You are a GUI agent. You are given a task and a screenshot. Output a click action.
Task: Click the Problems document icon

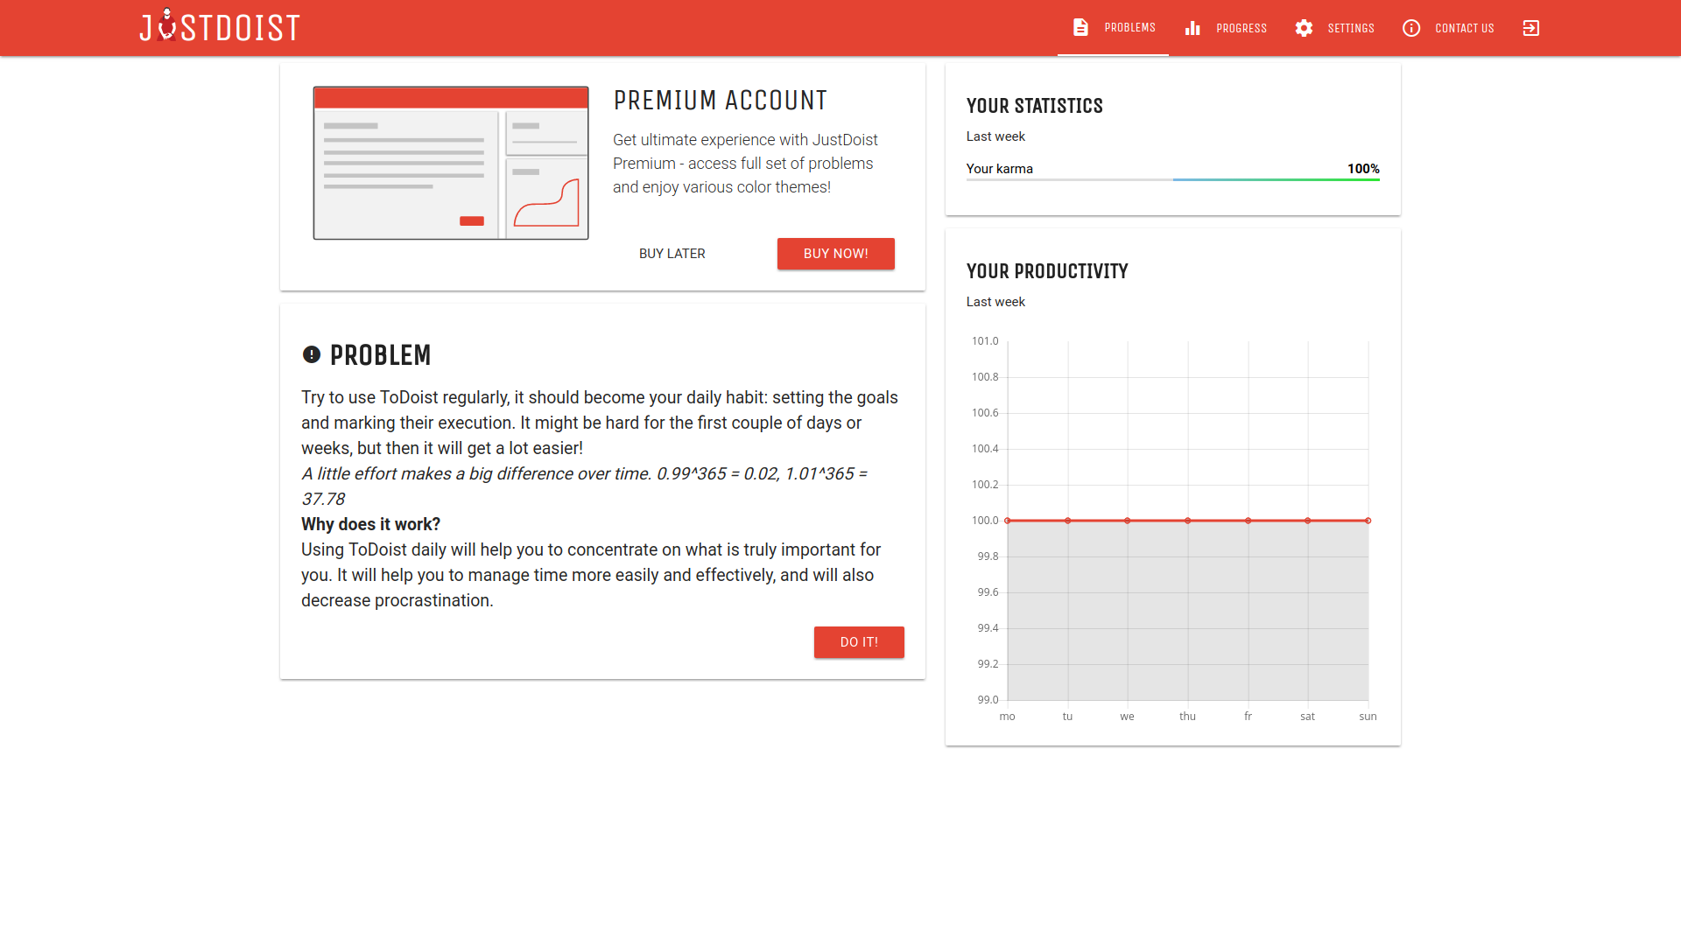1080,28
